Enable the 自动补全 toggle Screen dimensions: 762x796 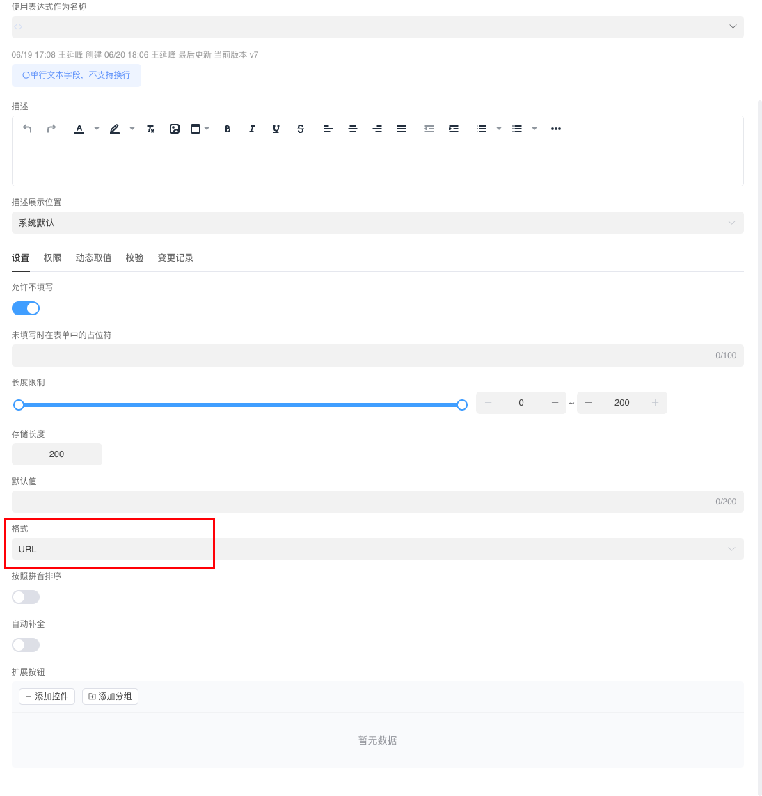(26, 644)
